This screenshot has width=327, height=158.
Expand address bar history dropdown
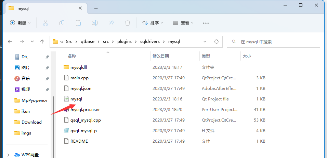pyautogui.click(x=205, y=42)
